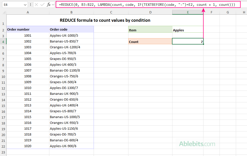This screenshot has width=247, height=156.
Task: Click order number 1005
Action: point(28,59)
